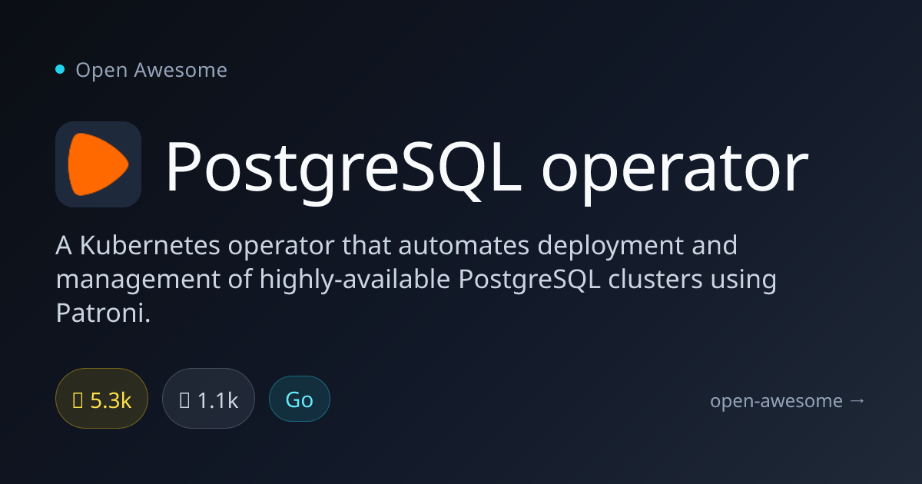Select the Go language badge

coord(300,399)
